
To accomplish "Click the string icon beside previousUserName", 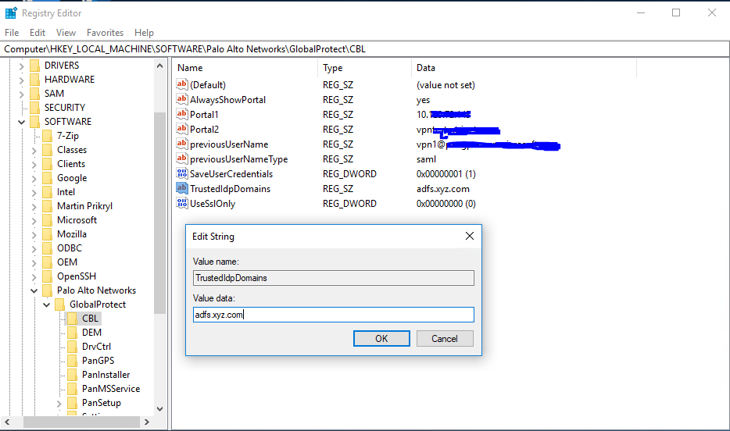I will pyautogui.click(x=181, y=144).
